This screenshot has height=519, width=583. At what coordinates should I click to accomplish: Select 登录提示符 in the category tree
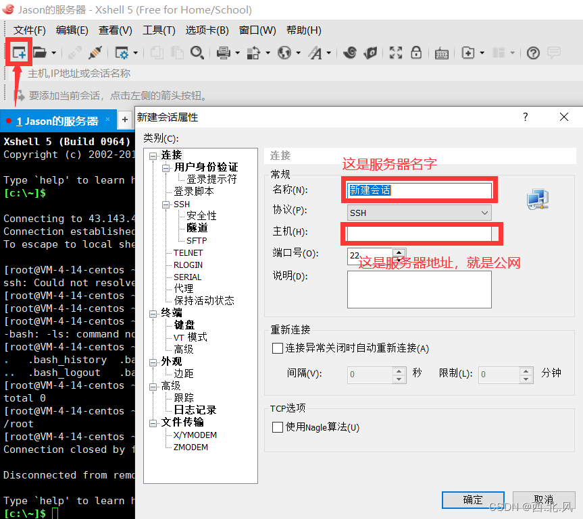click(x=211, y=179)
